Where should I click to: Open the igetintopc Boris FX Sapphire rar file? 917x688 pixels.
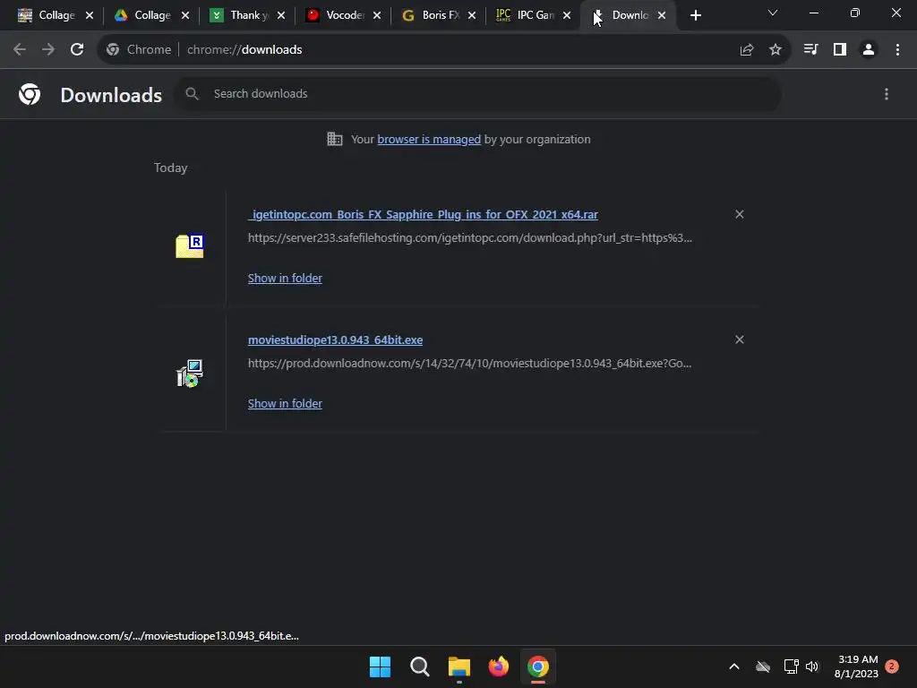tap(423, 215)
